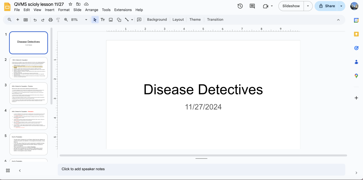Star the presentation title
363x180 pixels.
pos(70,4)
